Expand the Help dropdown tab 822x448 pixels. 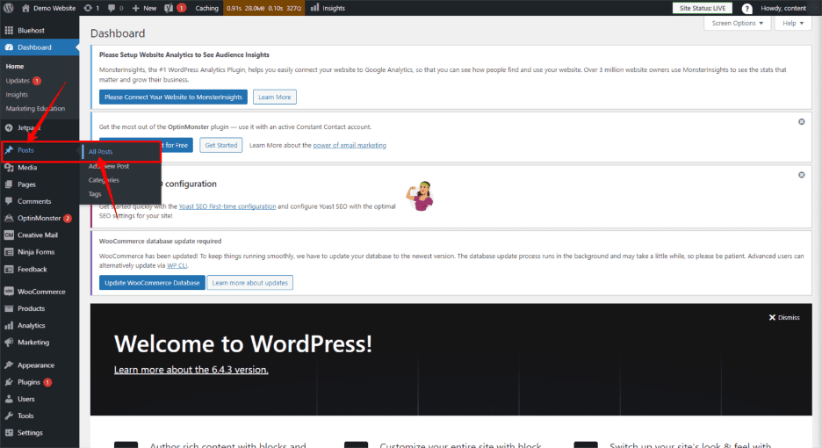pyautogui.click(x=794, y=24)
